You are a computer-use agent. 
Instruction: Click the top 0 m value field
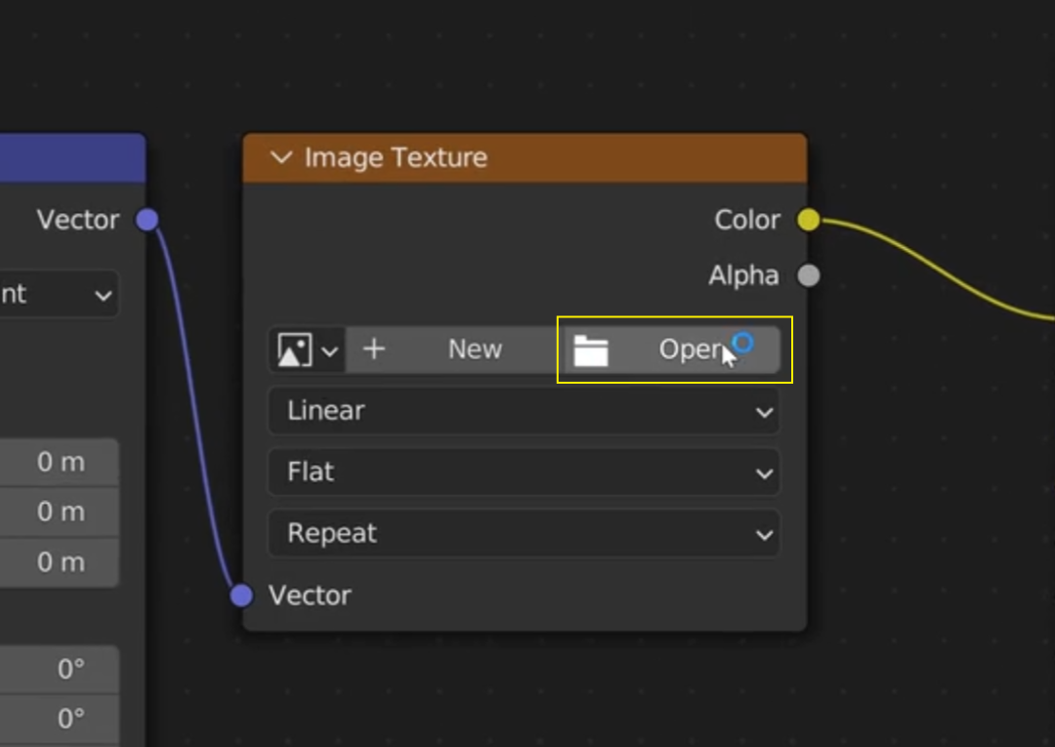(59, 462)
